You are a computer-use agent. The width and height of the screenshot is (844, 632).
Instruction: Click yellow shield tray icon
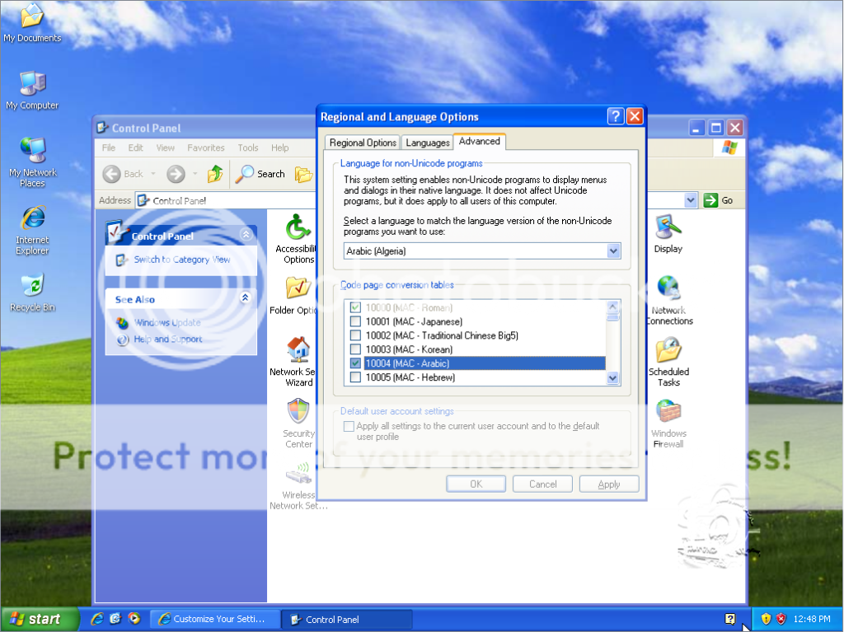pyautogui.click(x=766, y=619)
